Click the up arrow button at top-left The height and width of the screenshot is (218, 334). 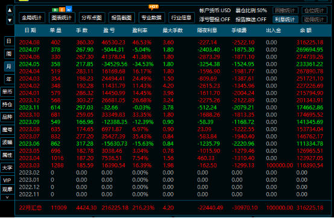tap(10, 10)
